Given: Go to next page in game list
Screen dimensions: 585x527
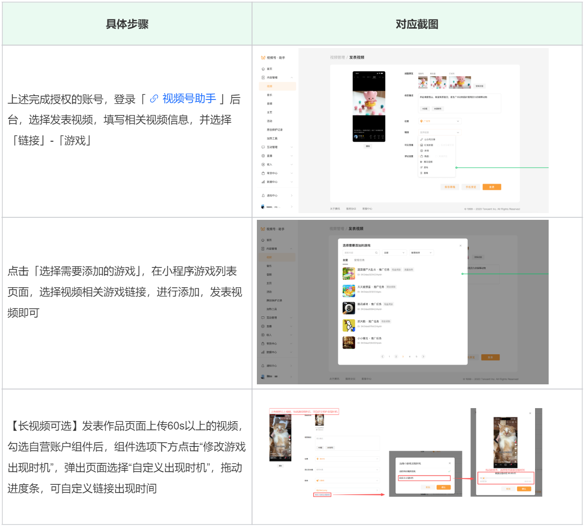Looking at the screenshot, I should tap(423, 357).
